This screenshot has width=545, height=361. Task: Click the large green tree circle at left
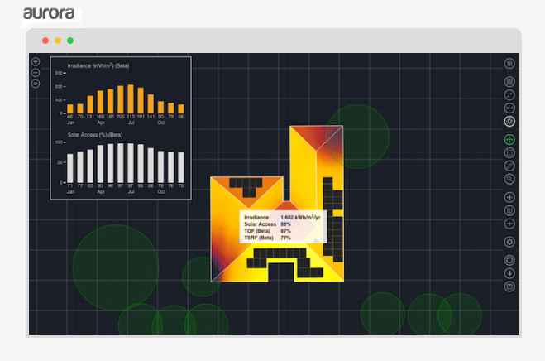click(115, 267)
